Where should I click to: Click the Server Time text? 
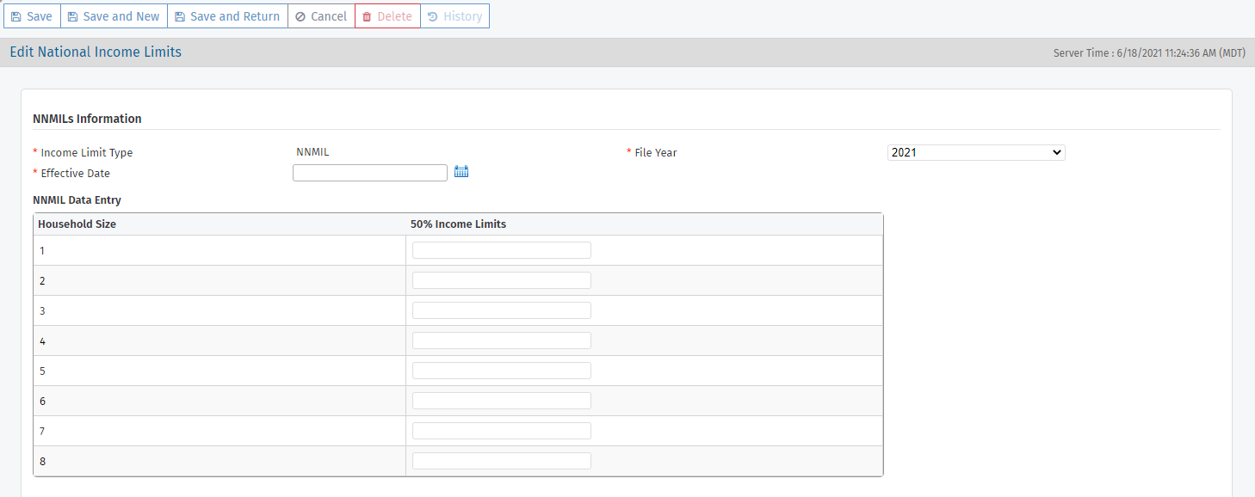(1149, 53)
